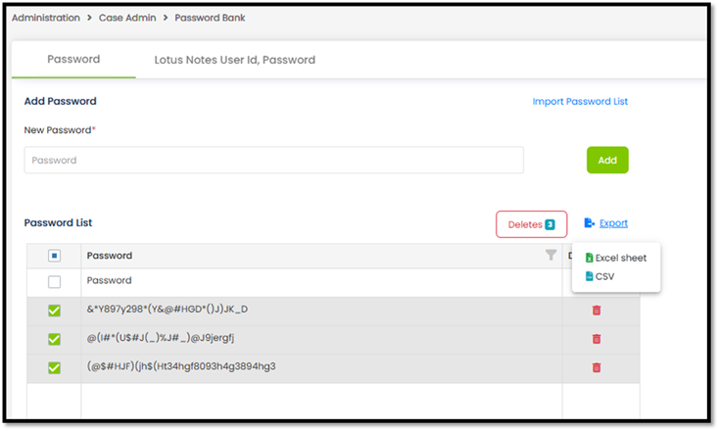Choose Excel sheet from export menu
This screenshot has width=719, height=431.
click(x=616, y=258)
